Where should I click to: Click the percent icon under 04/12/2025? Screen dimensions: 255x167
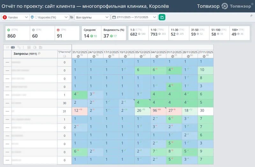click(x=157, y=56)
